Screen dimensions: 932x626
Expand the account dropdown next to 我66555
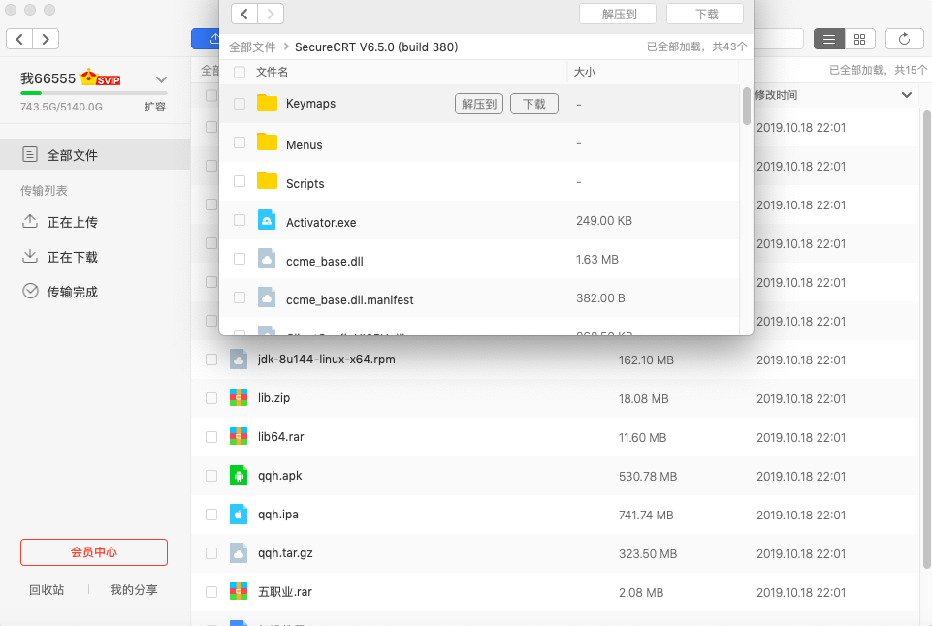[161, 79]
